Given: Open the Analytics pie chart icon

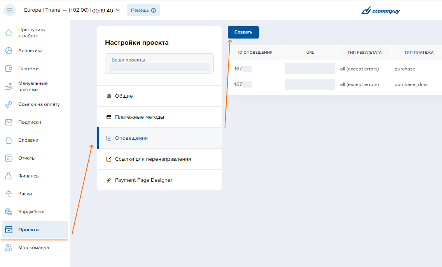Looking at the screenshot, I should (9, 51).
